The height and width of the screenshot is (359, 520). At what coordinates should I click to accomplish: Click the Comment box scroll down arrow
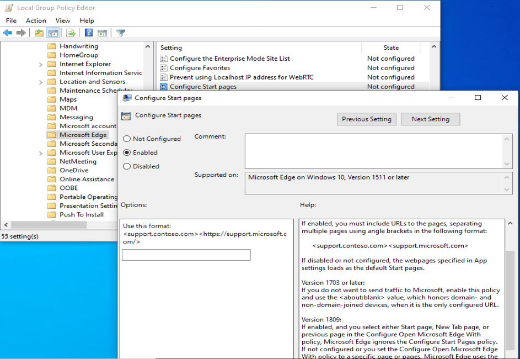click(507, 163)
